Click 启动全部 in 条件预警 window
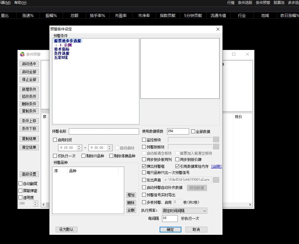Screen dimensions: 299x244 click(29, 72)
